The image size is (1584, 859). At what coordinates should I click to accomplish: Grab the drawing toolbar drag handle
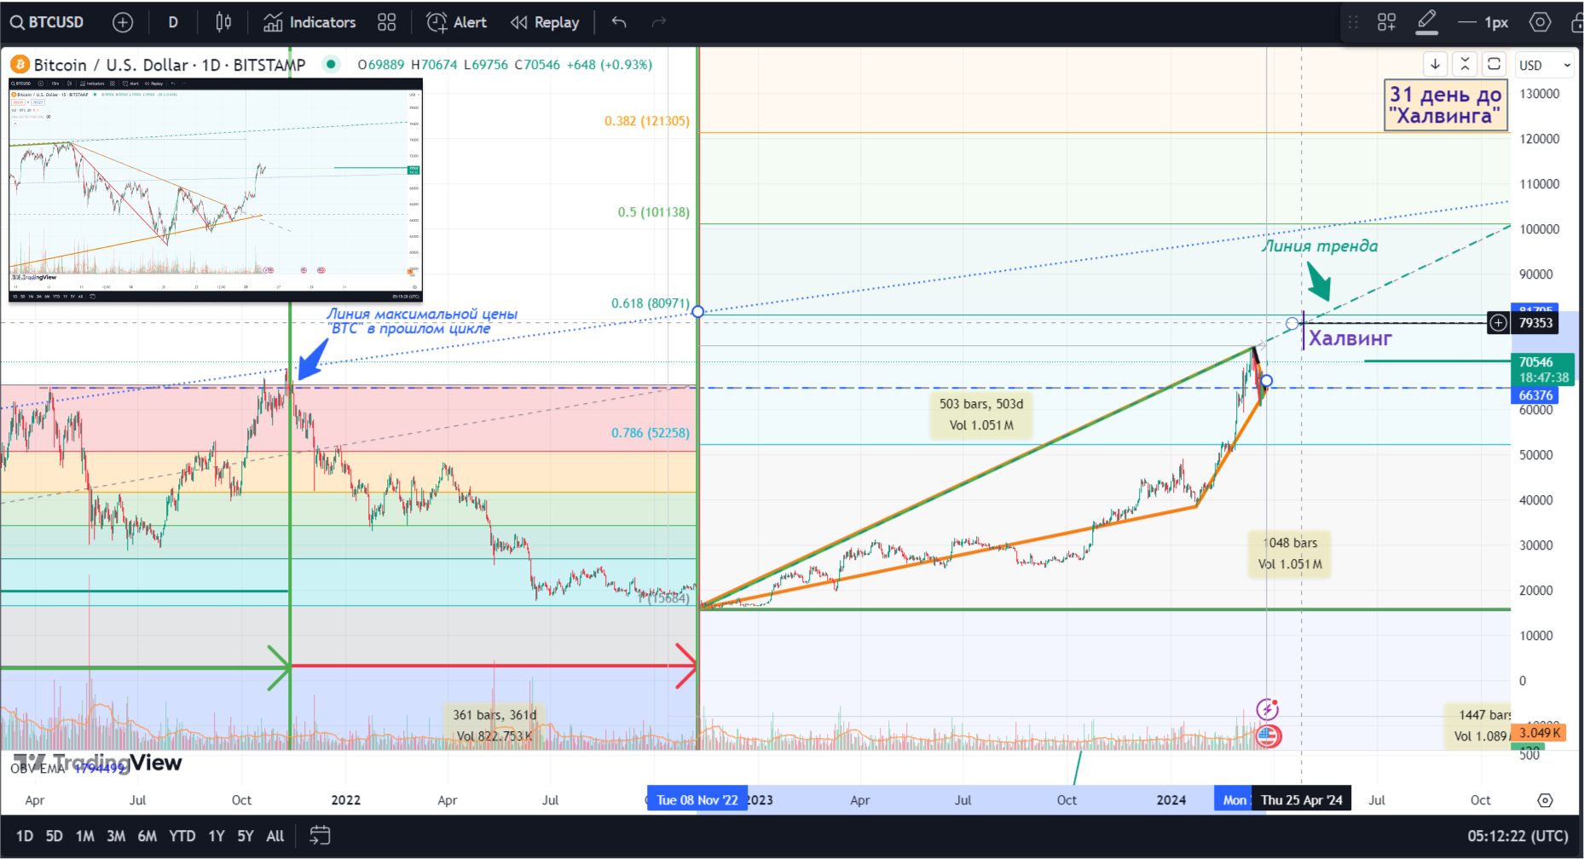pyautogui.click(x=1353, y=22)
